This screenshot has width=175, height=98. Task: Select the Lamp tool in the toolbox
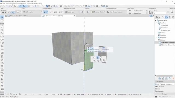[x=2, y=83]
